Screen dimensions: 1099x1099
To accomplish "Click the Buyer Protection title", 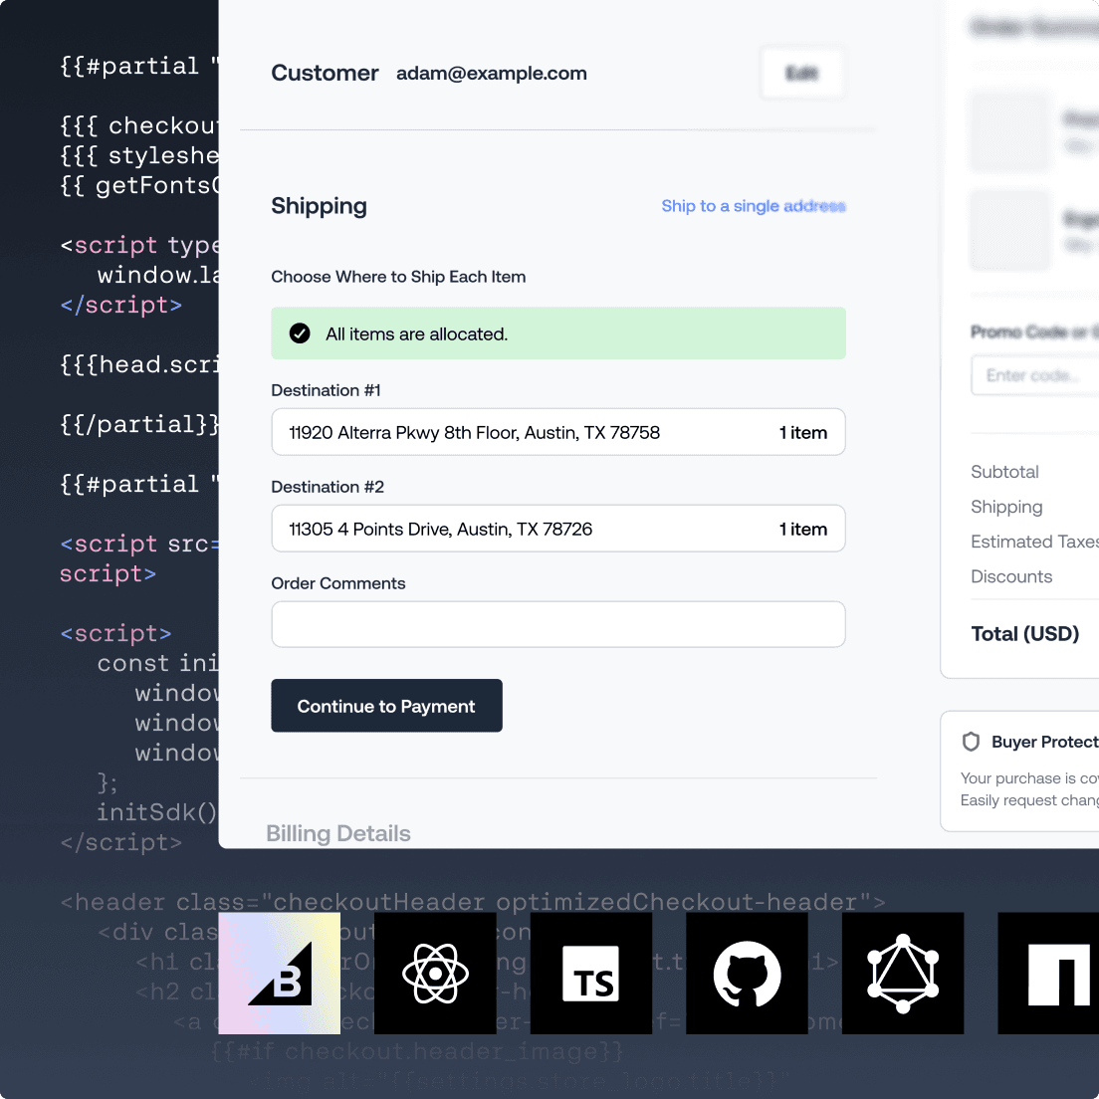I will [1045, 742].
